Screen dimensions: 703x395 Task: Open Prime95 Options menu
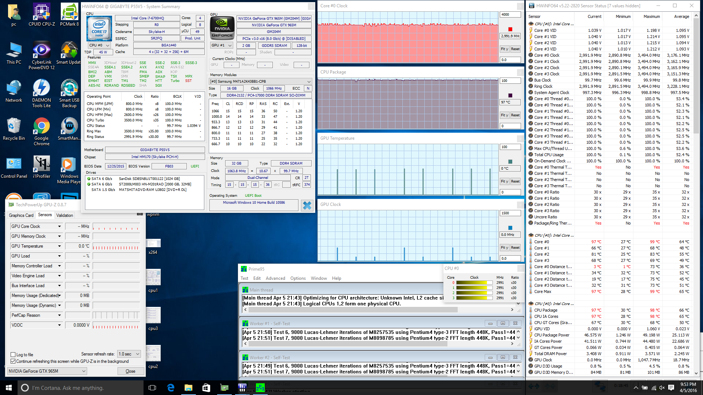point(298,278)
